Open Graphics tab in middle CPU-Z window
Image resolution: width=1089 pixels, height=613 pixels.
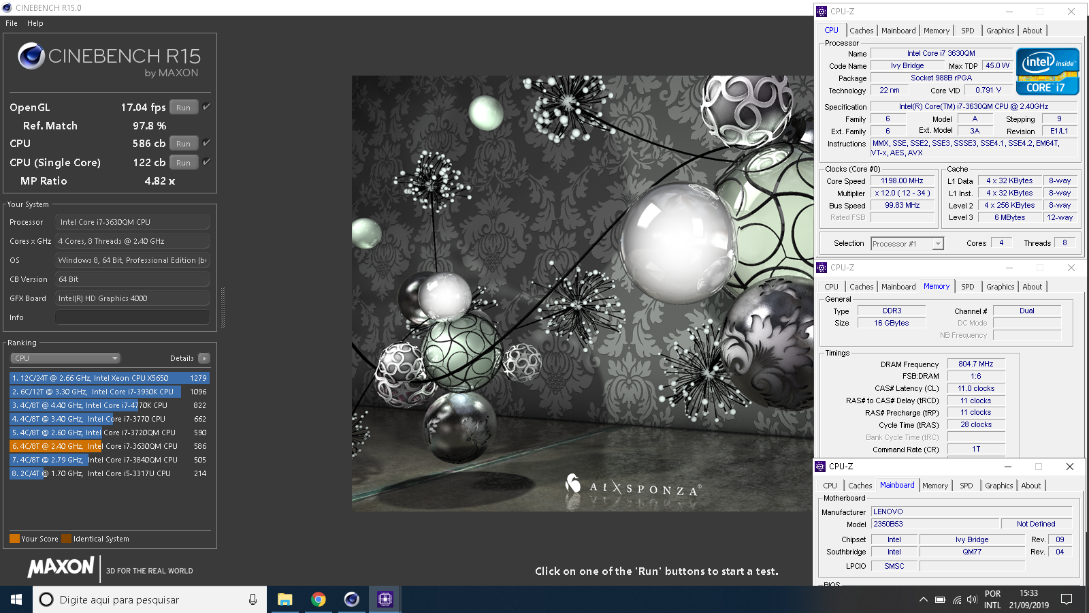pyautogui.click(x=1000, y=287)
